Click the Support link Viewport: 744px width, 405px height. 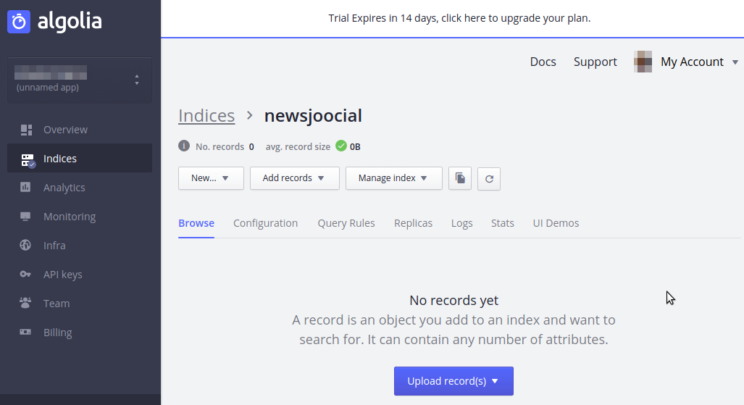595,62
